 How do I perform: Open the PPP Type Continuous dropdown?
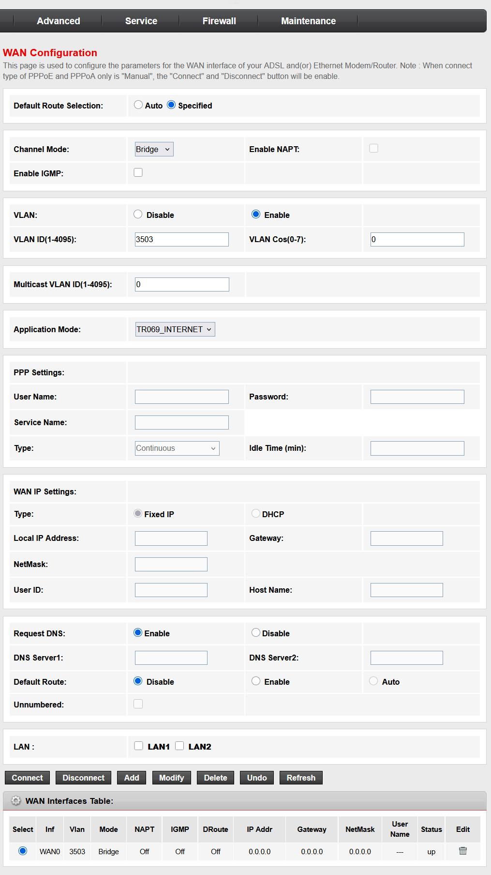tap(177, 448)
